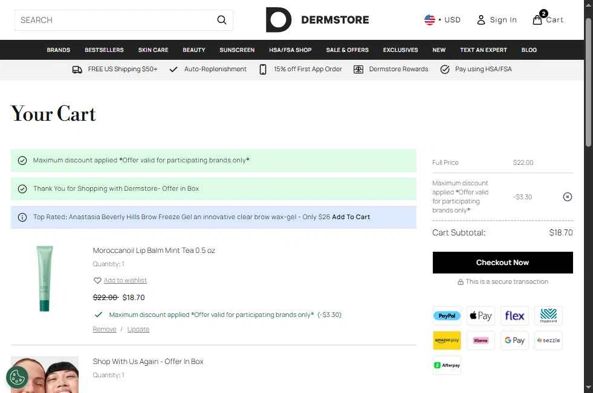The image size is (593, 393).
Task: Click Pay using HSA/FSA link
Action: coord(484,69)
